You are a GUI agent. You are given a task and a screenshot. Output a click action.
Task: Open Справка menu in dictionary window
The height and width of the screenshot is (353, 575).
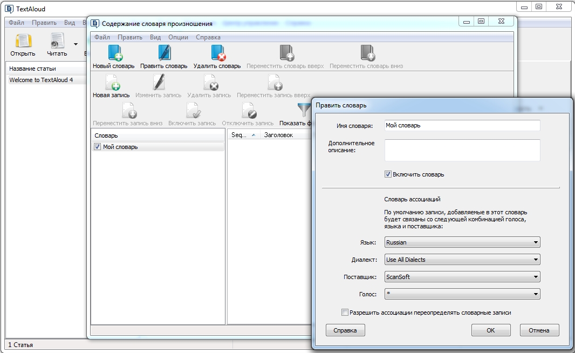coord(208,37)
